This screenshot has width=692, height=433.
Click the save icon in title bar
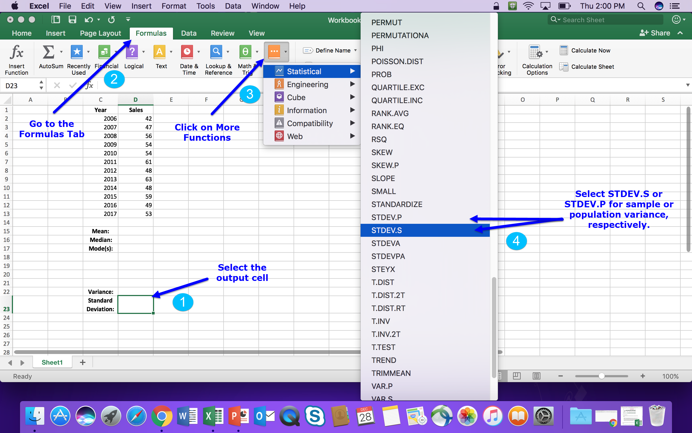(x=72, y=19)
